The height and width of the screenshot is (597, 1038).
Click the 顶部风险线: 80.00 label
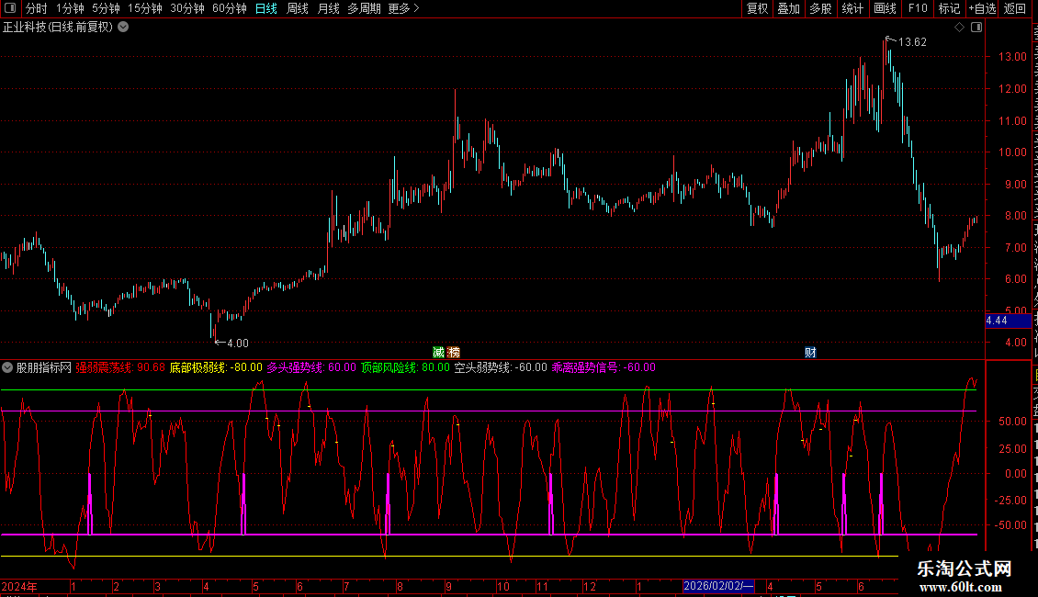405,367
